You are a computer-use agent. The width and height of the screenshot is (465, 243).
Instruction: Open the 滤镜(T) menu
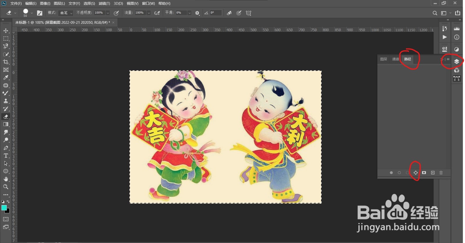click(x=104, y=3)
